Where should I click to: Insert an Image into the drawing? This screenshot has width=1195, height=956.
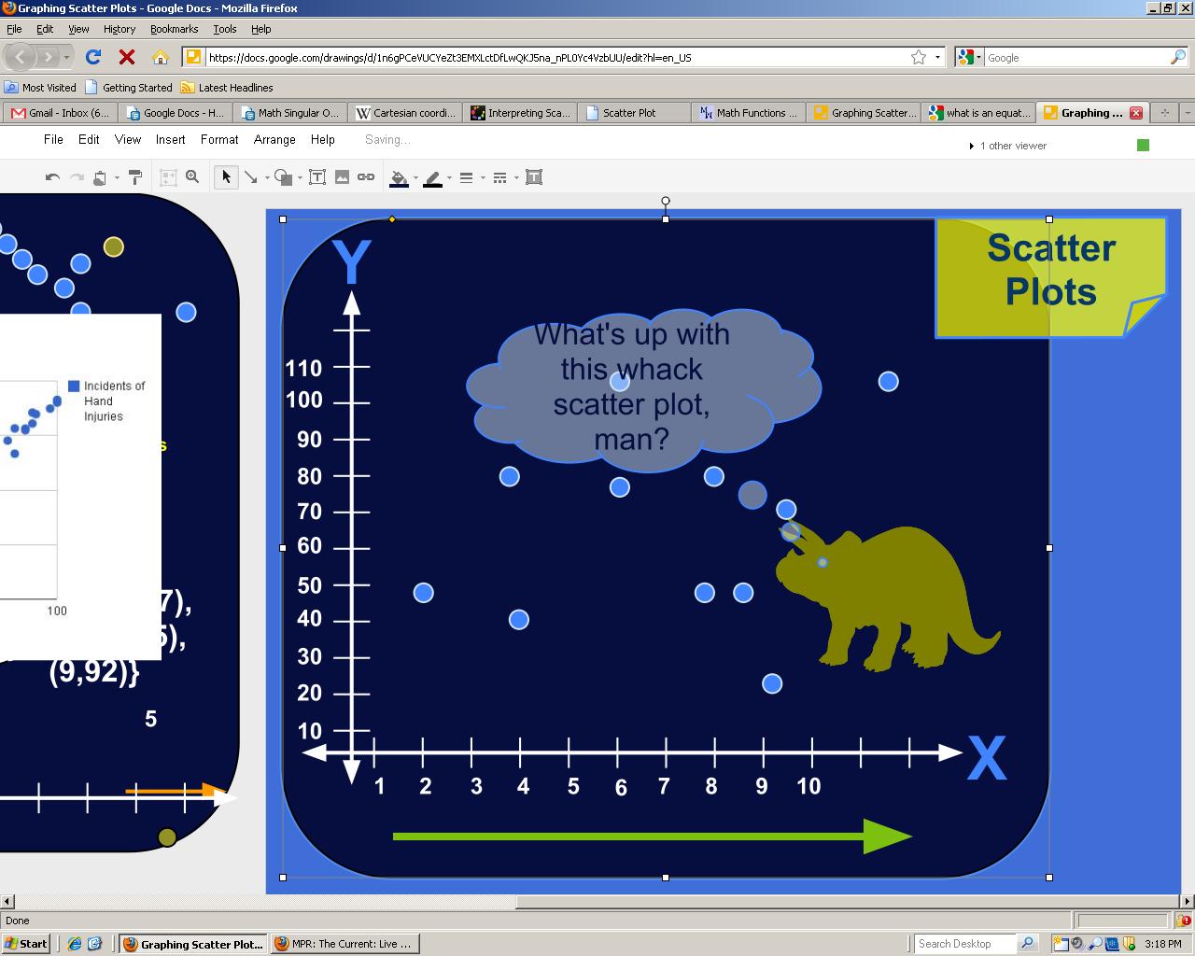342,176
